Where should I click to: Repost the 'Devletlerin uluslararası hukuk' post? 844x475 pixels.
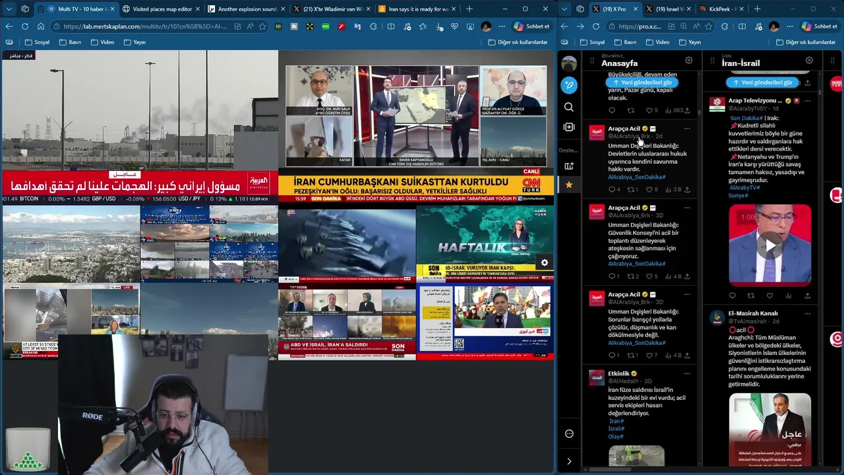(x=630, y=189)
